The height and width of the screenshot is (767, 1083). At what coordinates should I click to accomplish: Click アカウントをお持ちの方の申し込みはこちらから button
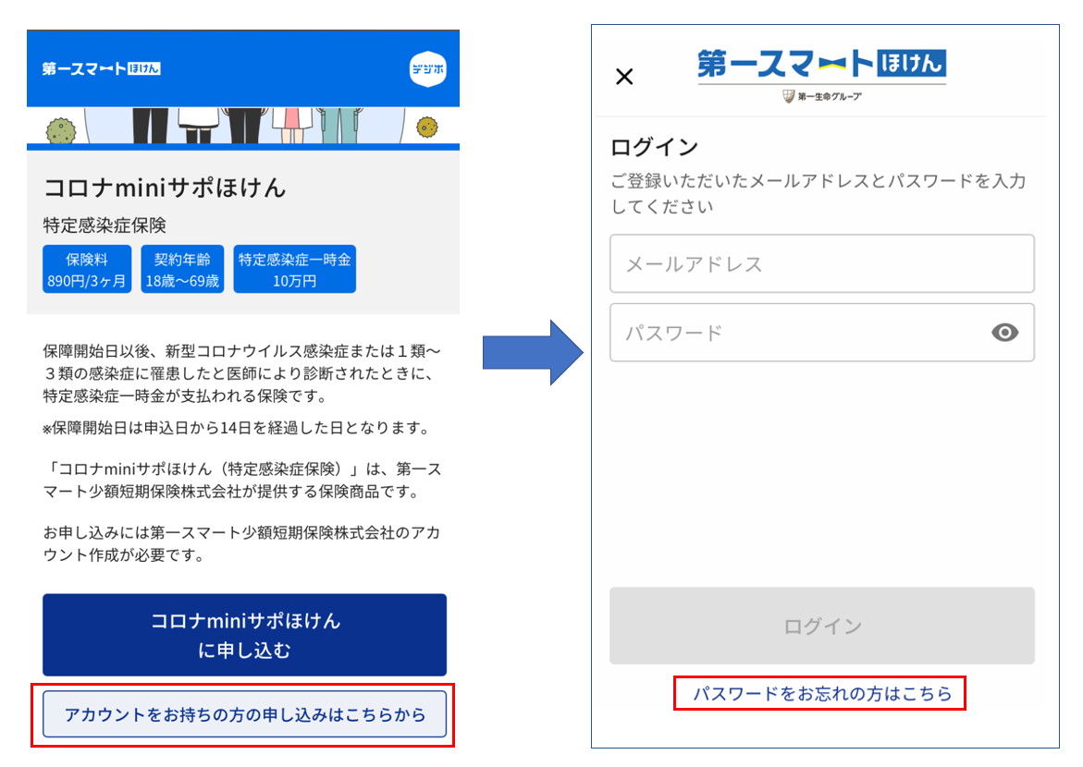244,714
